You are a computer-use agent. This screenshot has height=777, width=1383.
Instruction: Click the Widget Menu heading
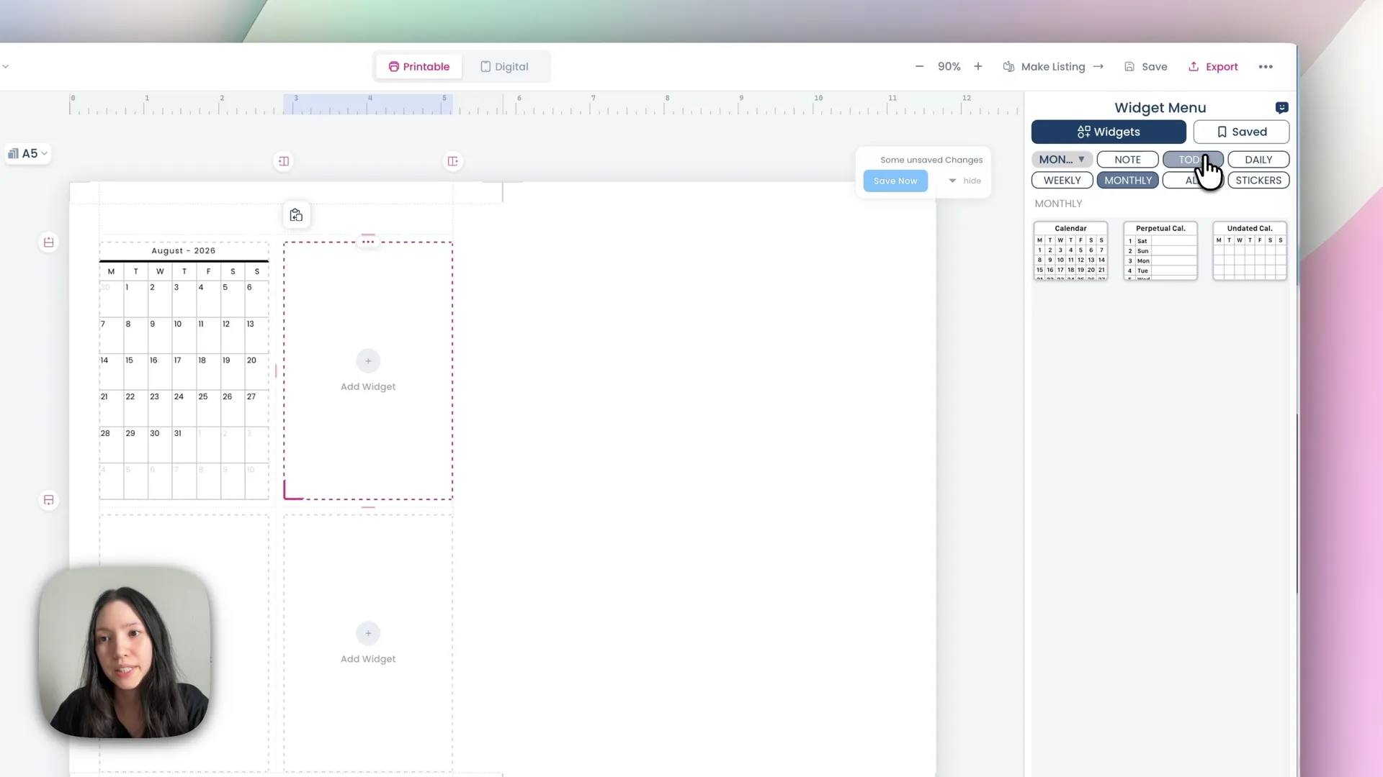click(x=1160, y=108)
